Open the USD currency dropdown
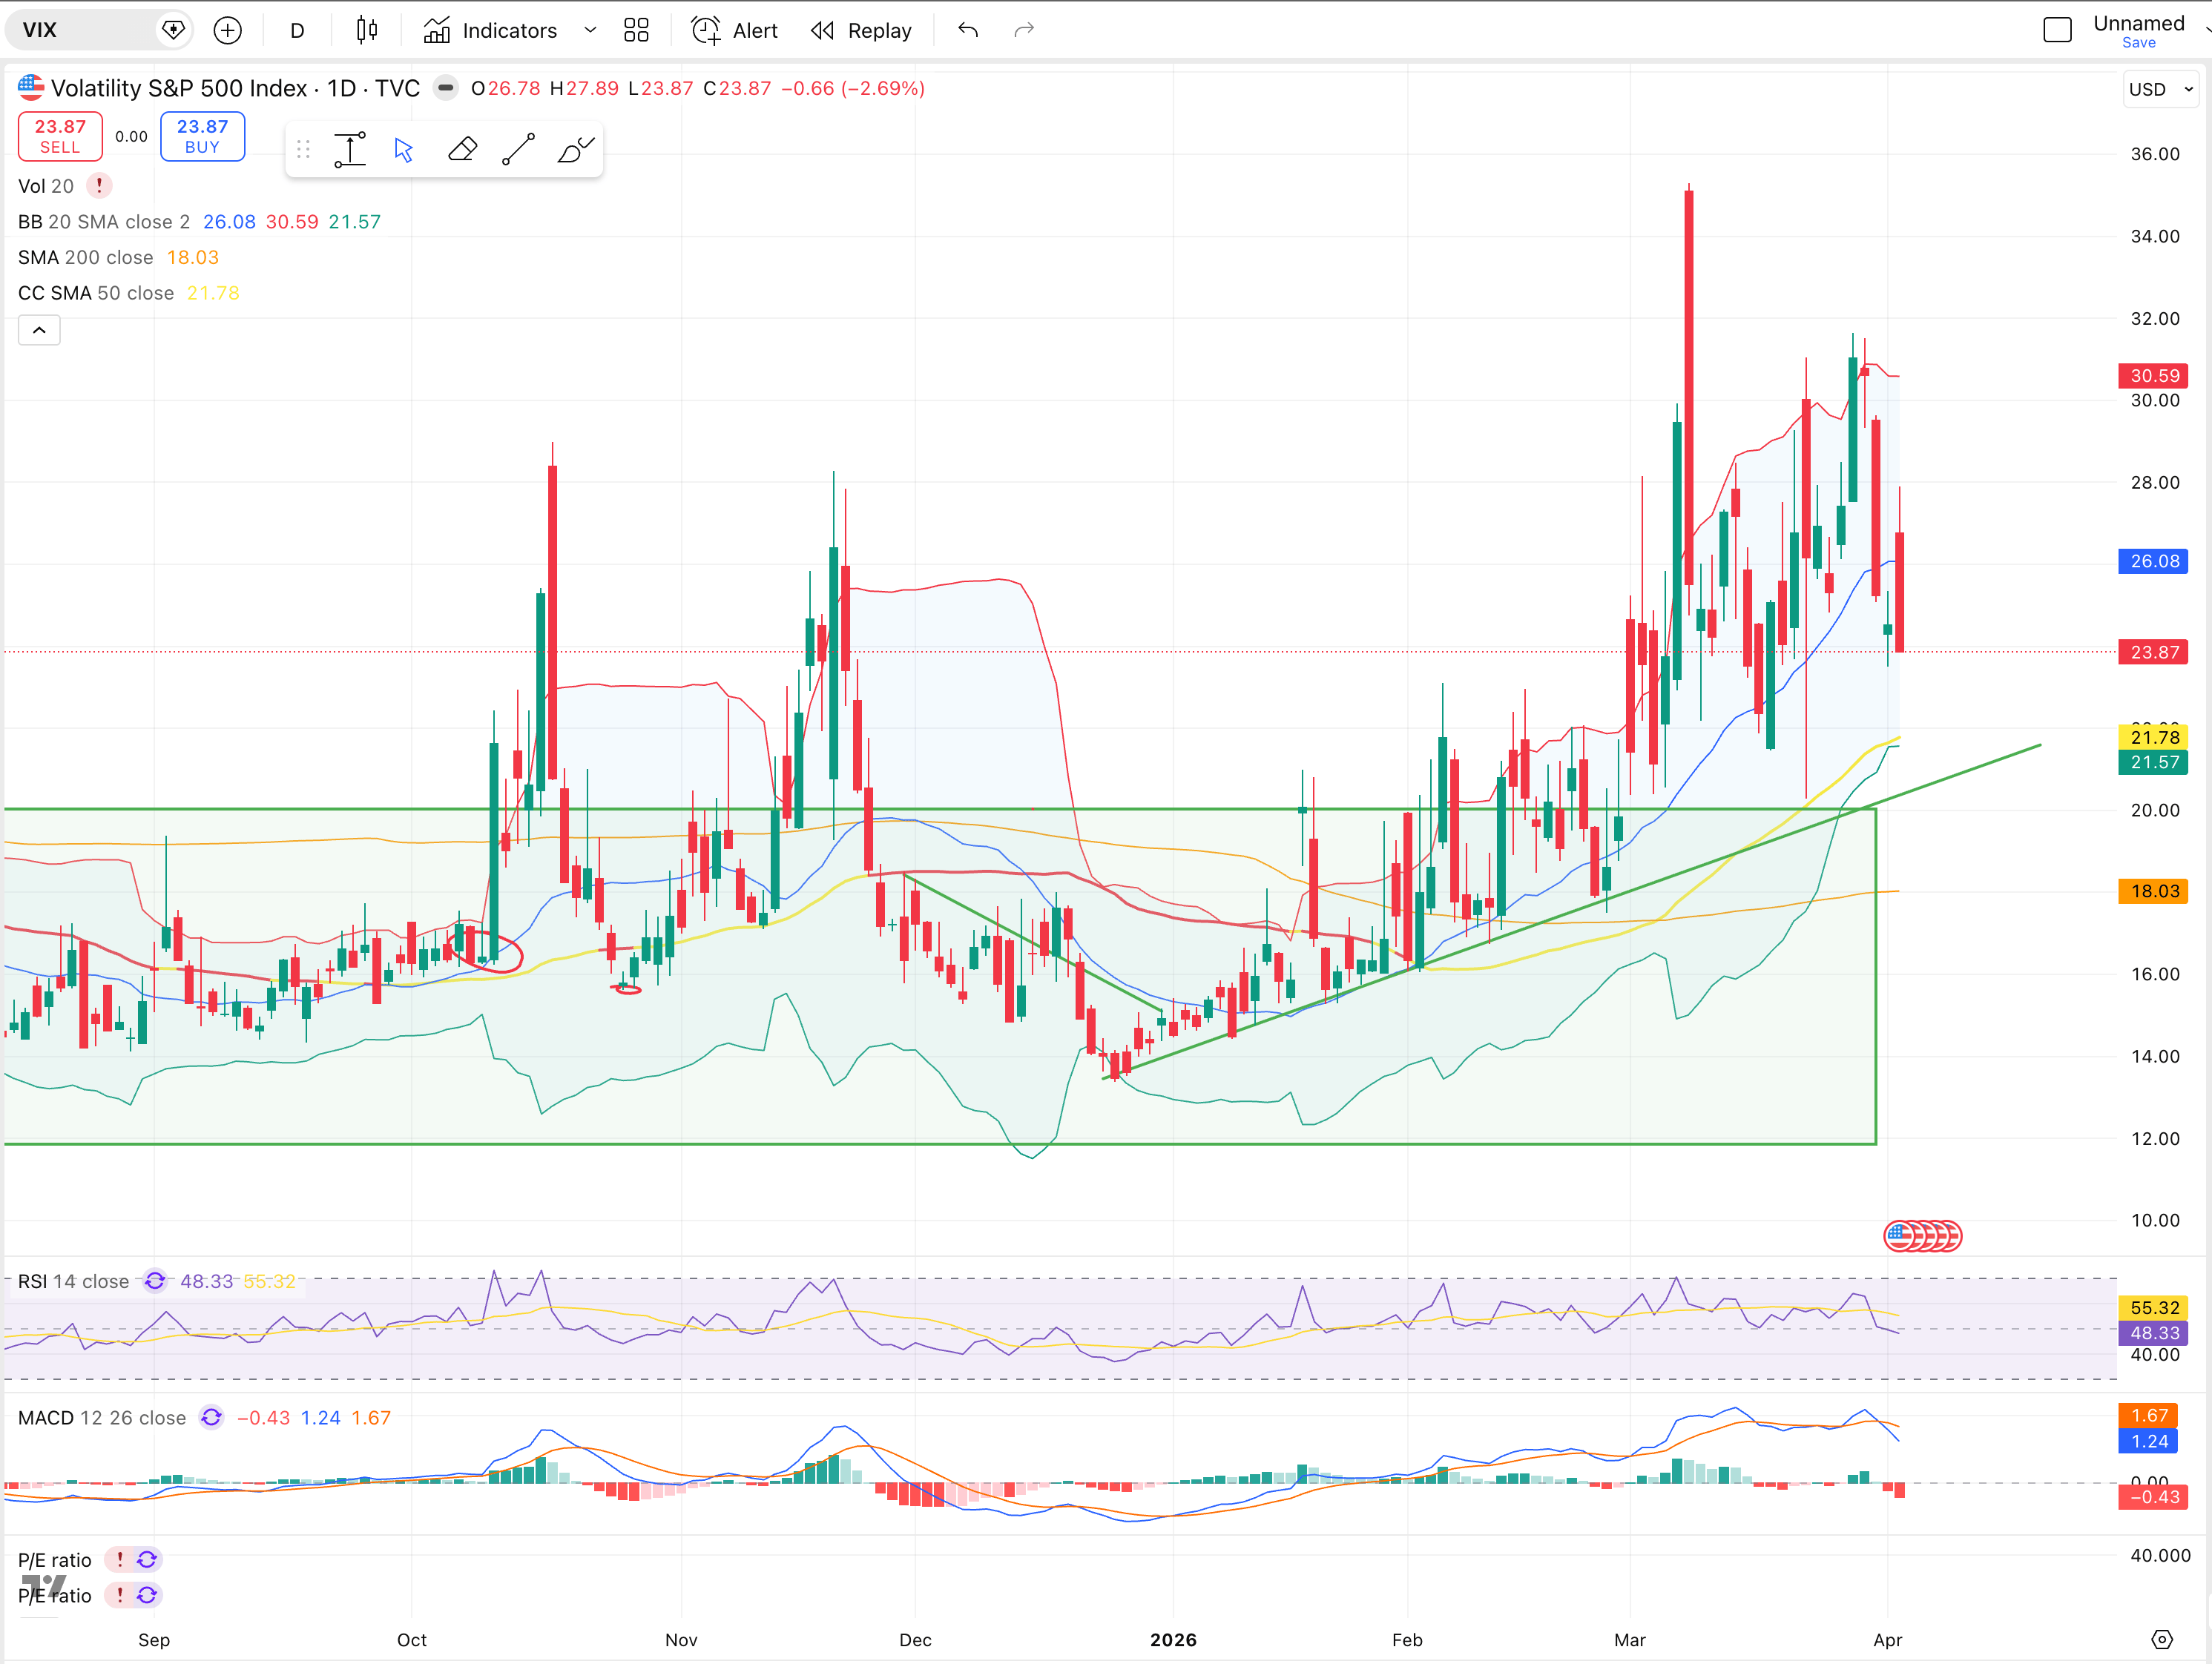The width and height of the screenshot is (2212, 1664). [x=2160, y=89]
